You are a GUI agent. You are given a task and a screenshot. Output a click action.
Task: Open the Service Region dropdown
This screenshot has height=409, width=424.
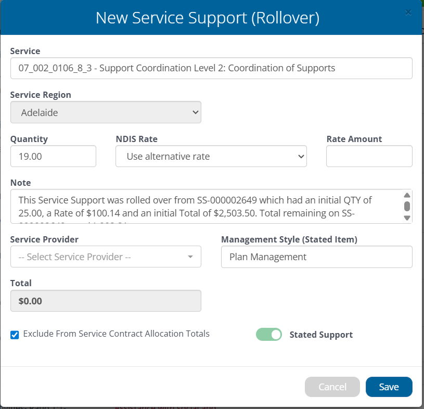[x=106, y=112]
